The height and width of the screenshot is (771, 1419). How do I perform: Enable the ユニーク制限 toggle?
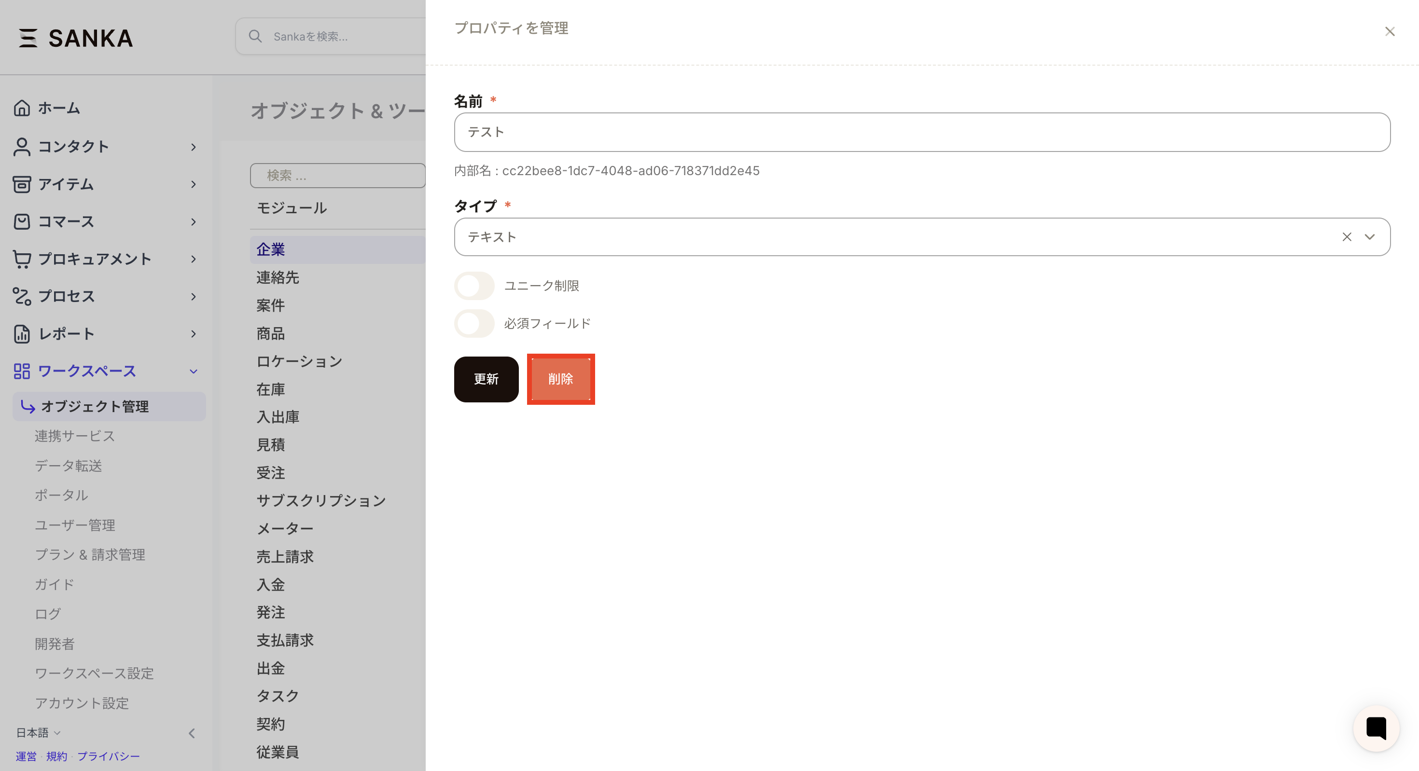tap(474, 286)
